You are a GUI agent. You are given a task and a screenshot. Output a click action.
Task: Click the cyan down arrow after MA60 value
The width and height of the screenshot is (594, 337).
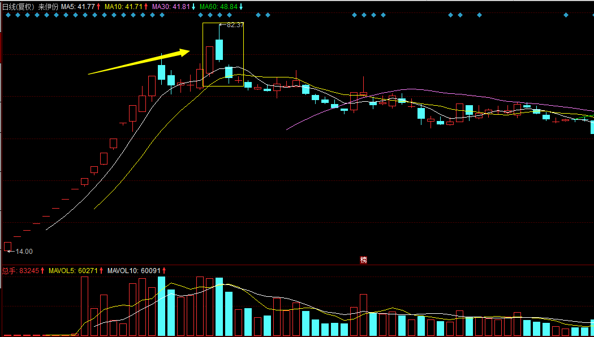tap(241, 7)
